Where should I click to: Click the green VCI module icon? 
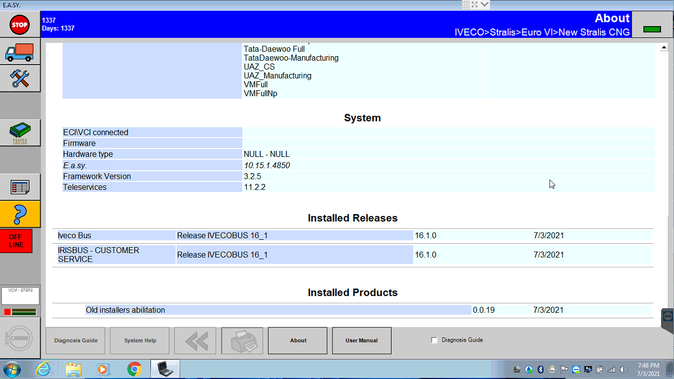[20, 132]
